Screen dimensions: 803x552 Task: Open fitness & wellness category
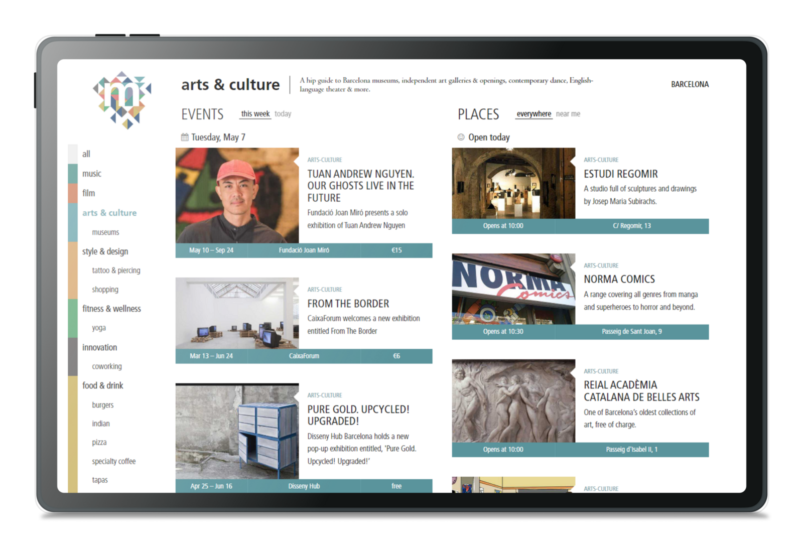tap(111, 309)
